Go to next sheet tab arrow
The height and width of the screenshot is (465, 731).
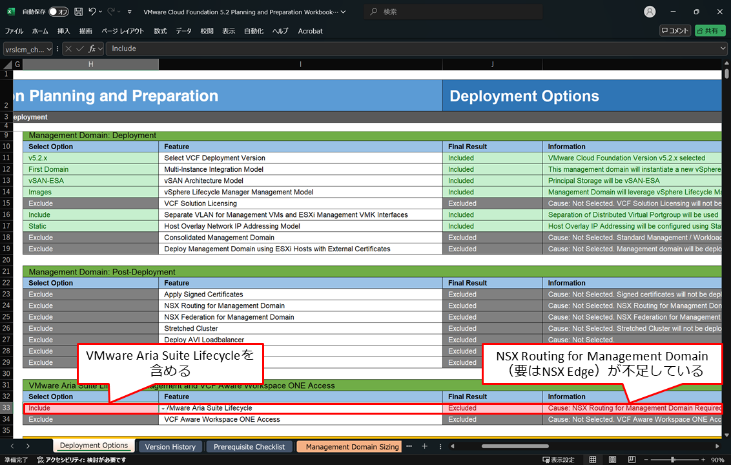point(28,446)
